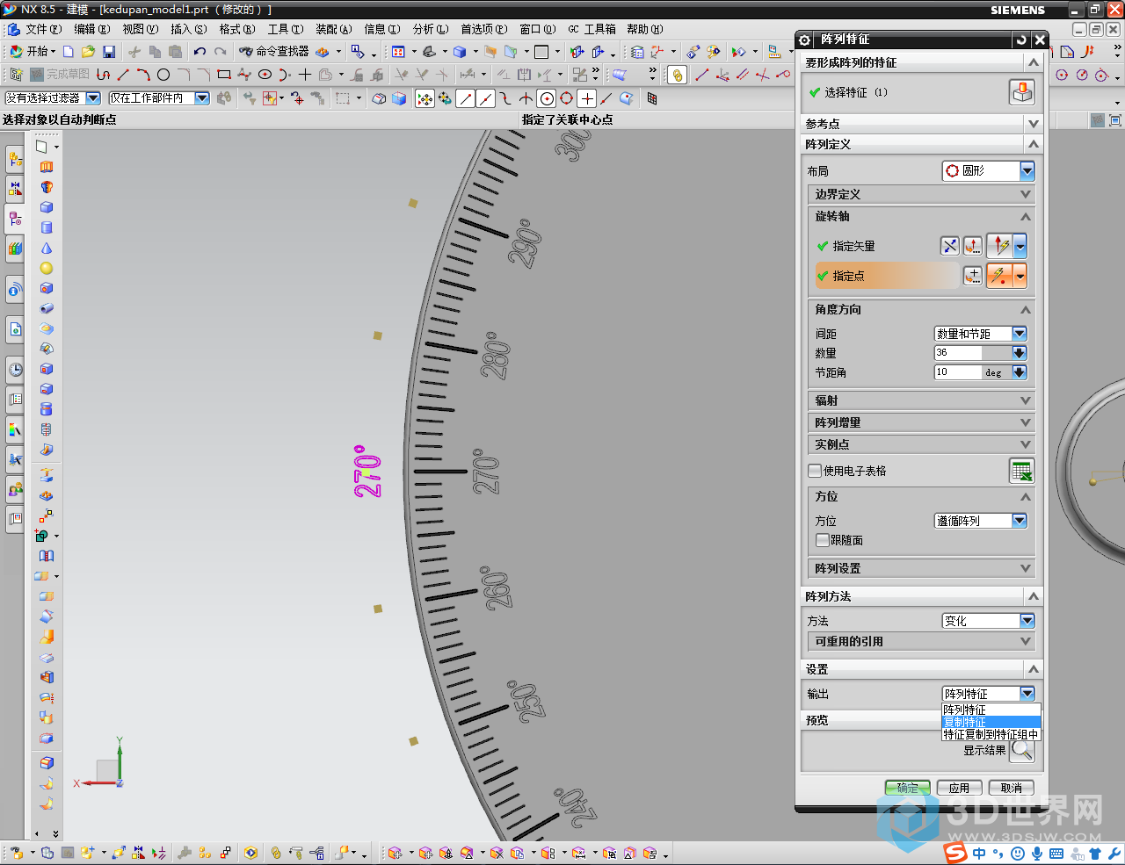This screenshot has width=1125, height=865.
Task: Select the Cylinder feature icon in left toolbar
Action: (47, 227)
